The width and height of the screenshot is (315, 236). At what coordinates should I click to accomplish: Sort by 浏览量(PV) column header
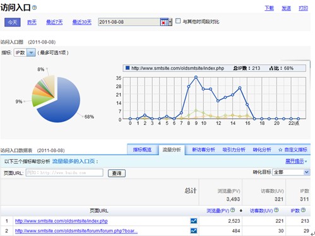[218, 211]
